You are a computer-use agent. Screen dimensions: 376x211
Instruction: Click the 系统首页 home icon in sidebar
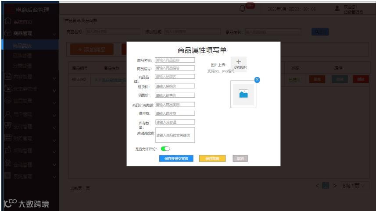[7, 21]
